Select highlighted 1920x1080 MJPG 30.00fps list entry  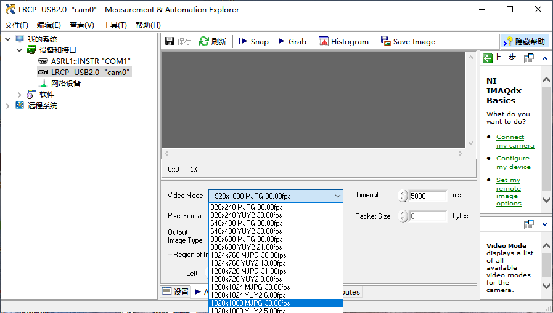(276, 303)
